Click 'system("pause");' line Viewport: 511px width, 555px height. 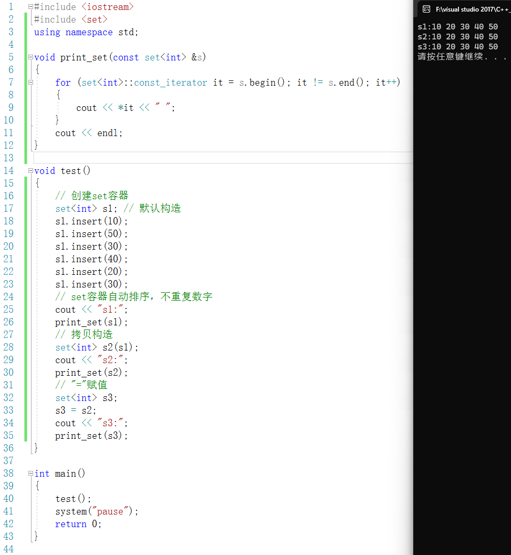coord(97,511)
